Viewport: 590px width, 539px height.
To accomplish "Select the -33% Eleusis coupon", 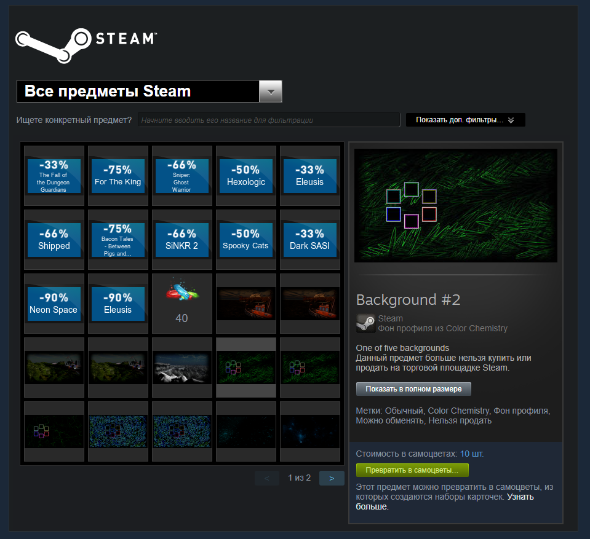I will tap(309, 176).
